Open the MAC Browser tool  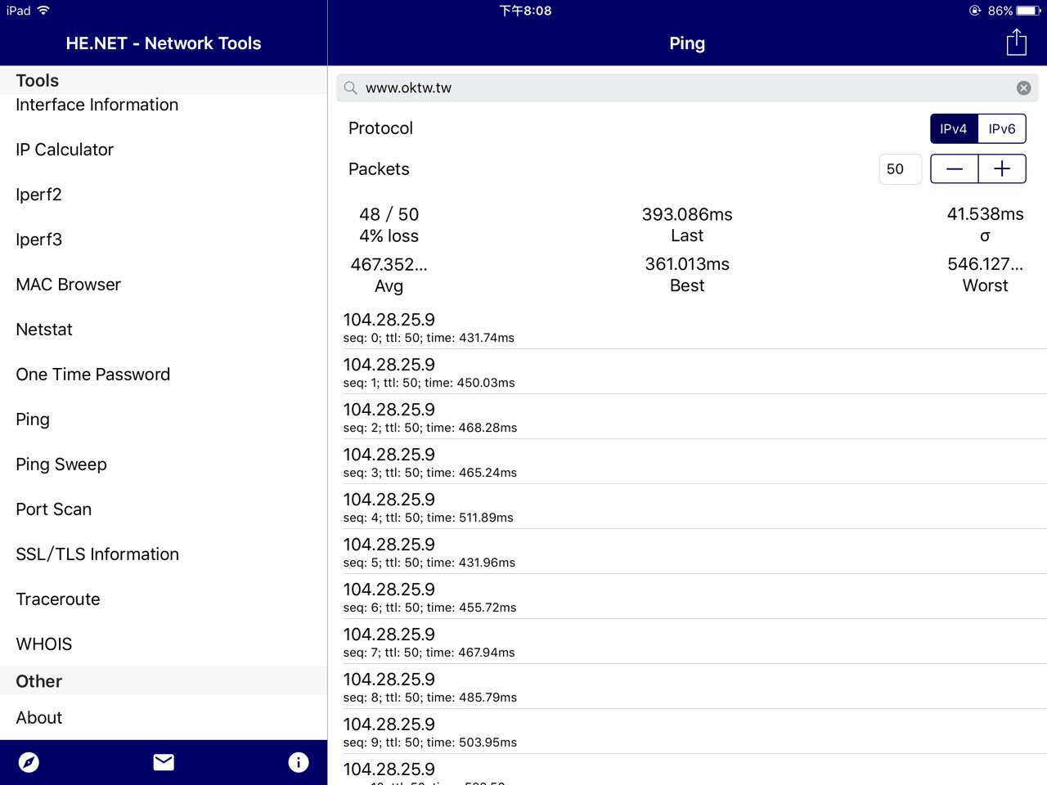(x=164, y=285)
